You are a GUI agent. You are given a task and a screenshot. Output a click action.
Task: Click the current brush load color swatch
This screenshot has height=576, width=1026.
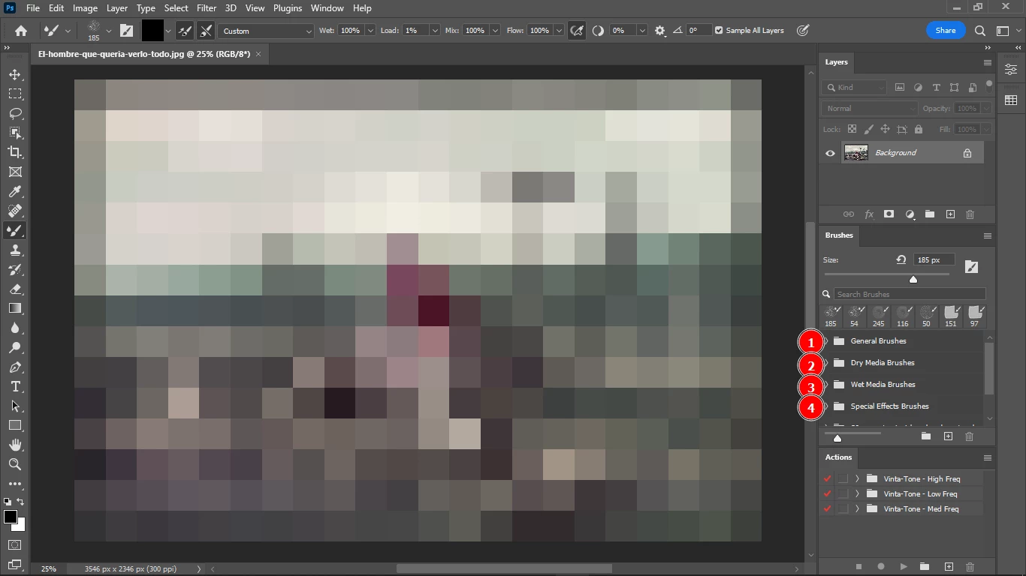click(x=152, y=31)
